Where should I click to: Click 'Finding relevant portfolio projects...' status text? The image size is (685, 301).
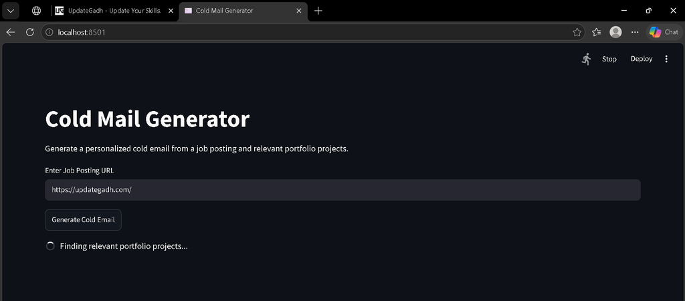click(124, 246)
